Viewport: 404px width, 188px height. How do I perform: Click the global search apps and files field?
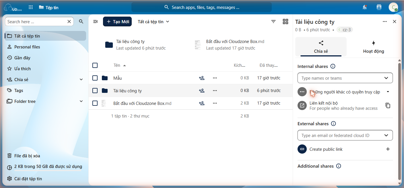point(201,7)
